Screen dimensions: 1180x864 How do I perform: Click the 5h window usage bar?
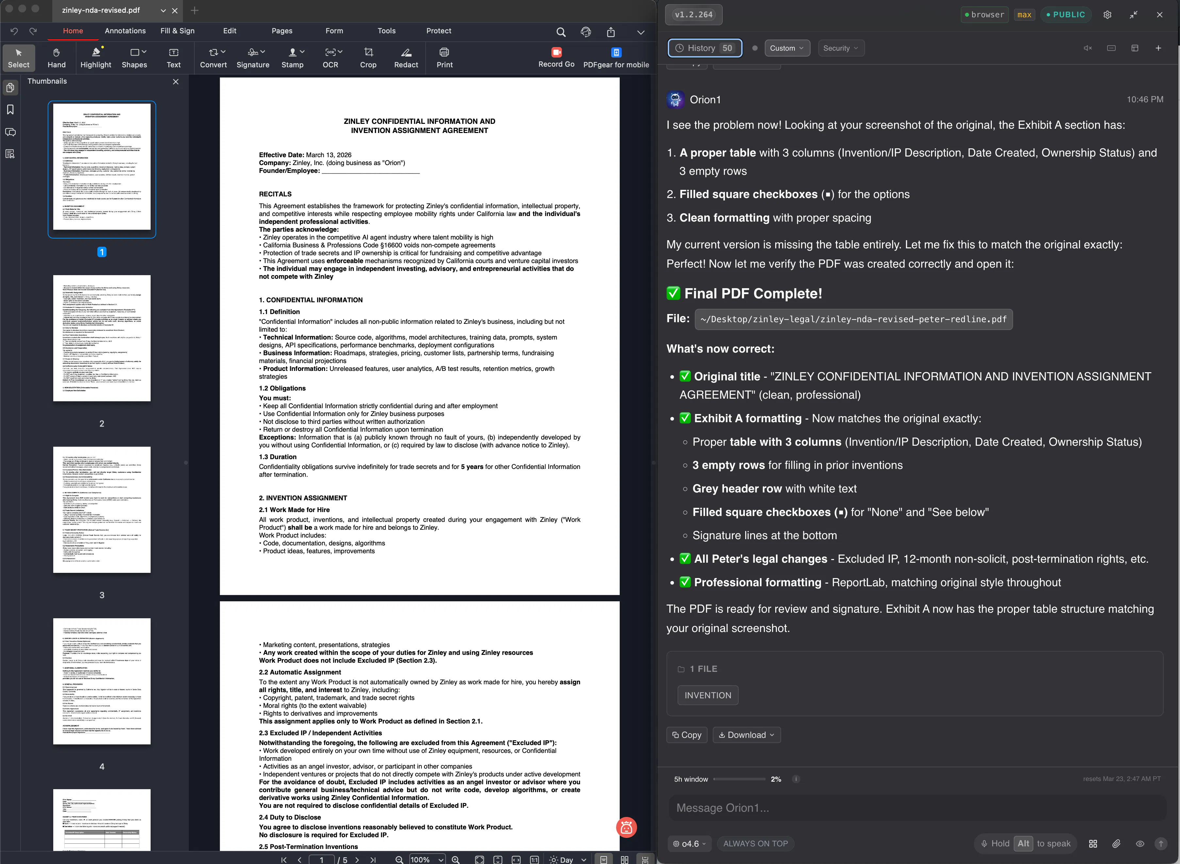tap(739, 779)
